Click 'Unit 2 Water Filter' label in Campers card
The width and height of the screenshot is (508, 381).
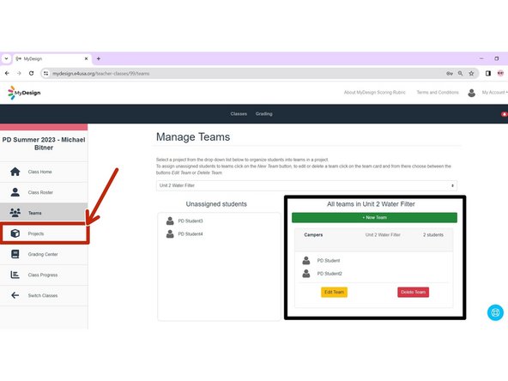tap(383, 235)
